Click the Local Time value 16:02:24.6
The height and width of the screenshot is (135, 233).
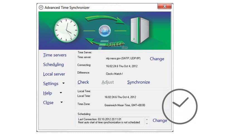click(120, 97)
